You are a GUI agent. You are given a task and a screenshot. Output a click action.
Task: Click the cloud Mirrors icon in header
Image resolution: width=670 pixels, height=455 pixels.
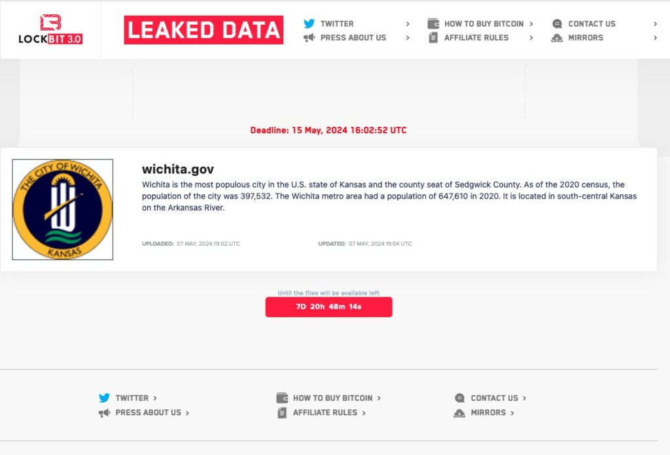click(x=557, y=38)
